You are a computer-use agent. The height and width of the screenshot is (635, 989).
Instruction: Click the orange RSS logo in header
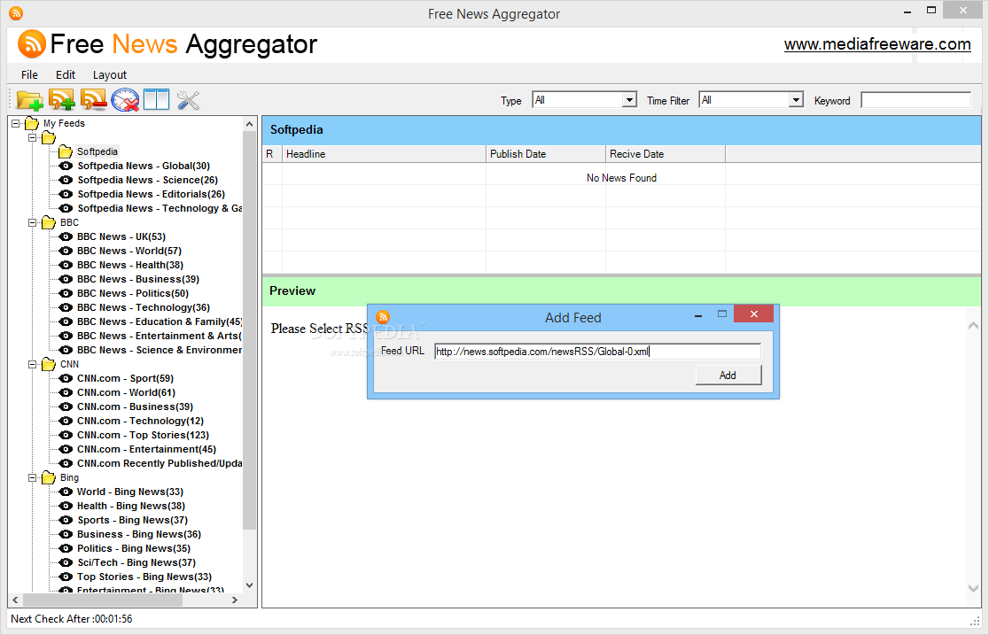(32, 43)
